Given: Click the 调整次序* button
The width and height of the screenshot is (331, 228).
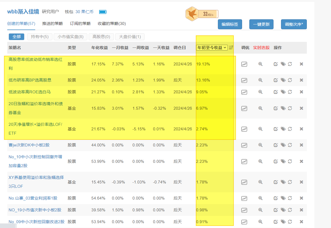Looking at the screenshot, I should [x=294, y=24].
